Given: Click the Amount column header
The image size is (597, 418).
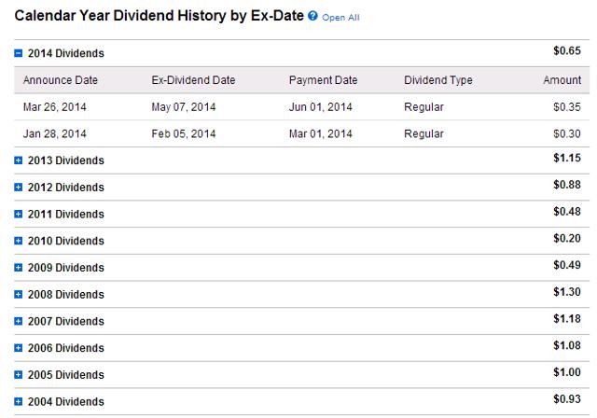Looking at the screenshot, I should [x=562, y=80].
